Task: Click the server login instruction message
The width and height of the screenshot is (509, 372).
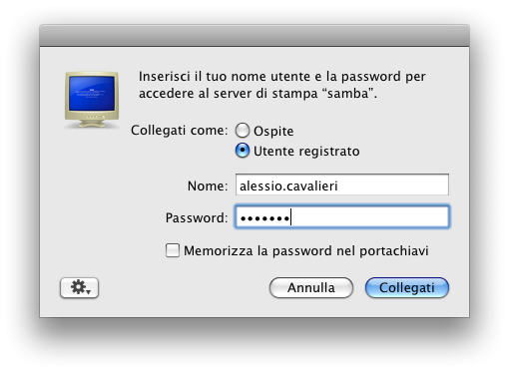Action: (282, 85)
